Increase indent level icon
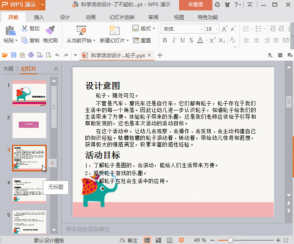The height and width of the screenshot is (244, 294). click(282, 29)
